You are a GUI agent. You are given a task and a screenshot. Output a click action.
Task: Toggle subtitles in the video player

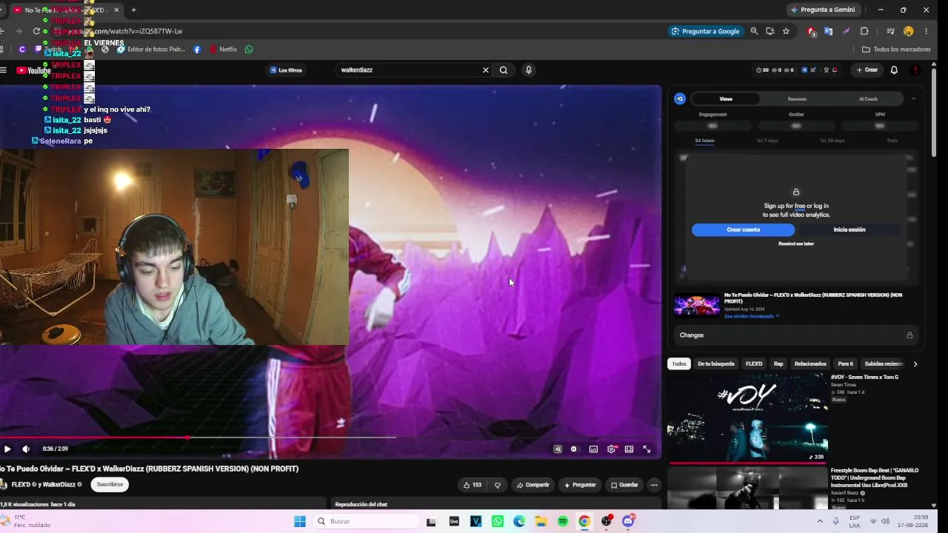[593, 449]
